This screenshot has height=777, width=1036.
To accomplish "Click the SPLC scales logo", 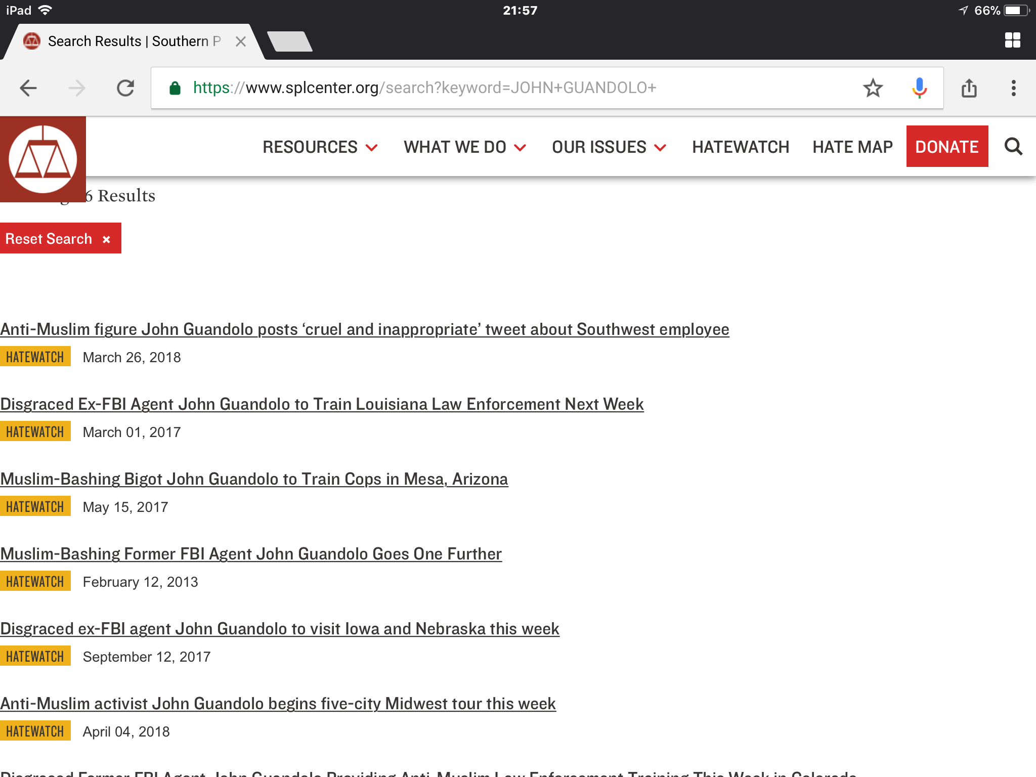I will point(43,159).
